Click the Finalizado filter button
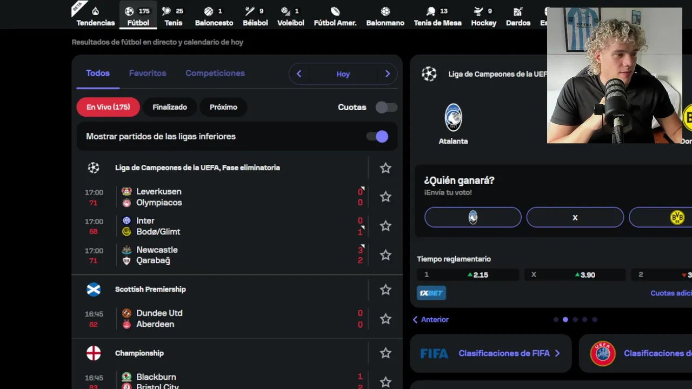 [170, 107]
